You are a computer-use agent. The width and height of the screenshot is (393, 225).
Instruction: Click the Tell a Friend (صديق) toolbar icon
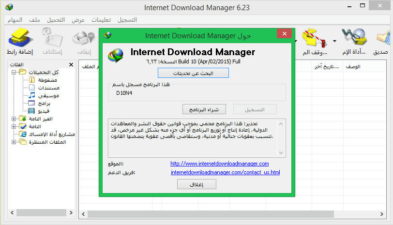[x=381, y=41]
